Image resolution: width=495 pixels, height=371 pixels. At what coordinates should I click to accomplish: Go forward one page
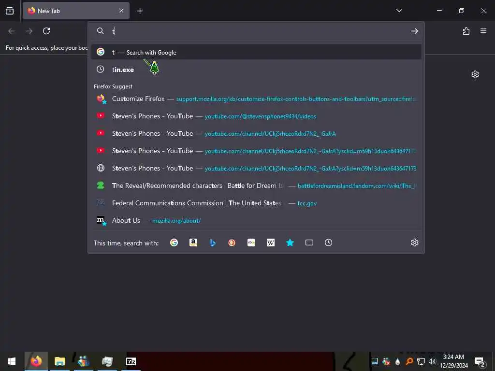pos(29,31)
